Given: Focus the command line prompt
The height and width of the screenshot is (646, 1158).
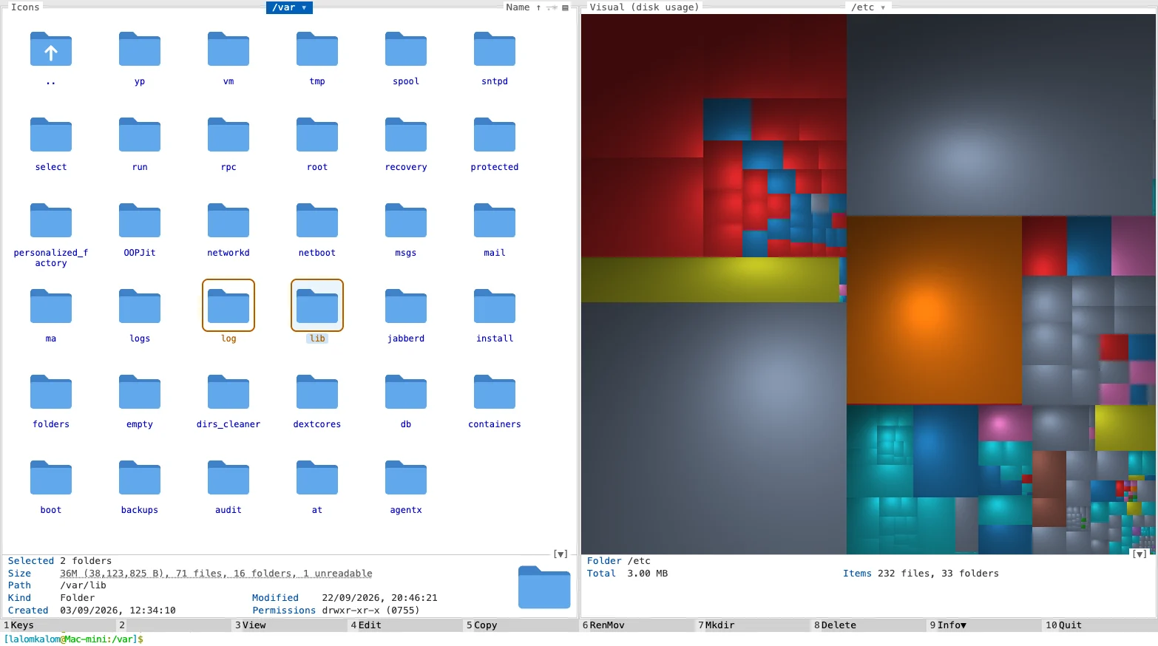Looking at the screenshot, I should 579,639.
